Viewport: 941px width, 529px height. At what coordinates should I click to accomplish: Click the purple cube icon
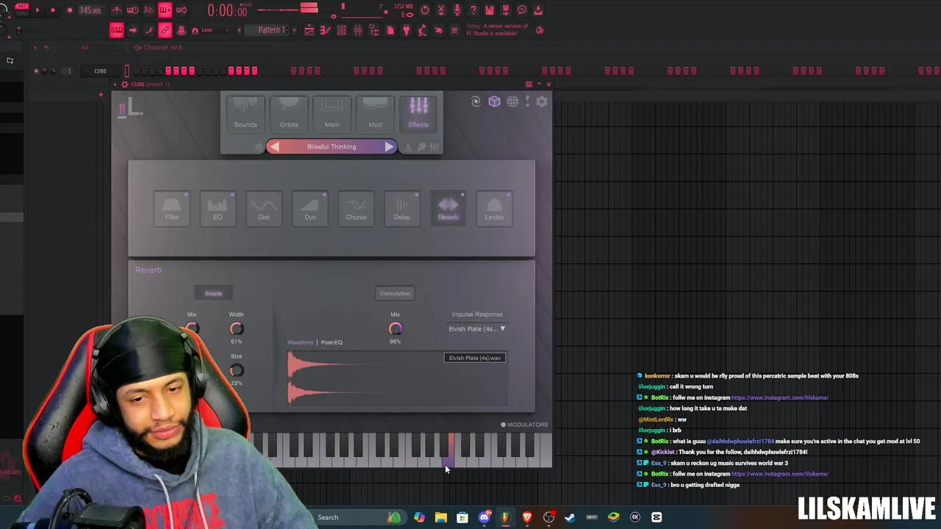(x=494, y=102)
